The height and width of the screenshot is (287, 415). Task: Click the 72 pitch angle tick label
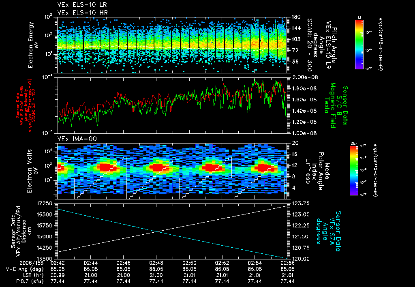(295, 50)
